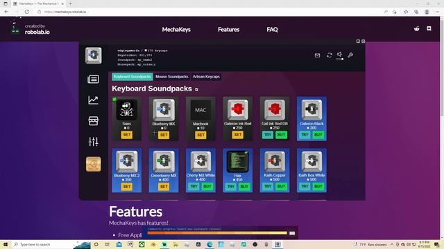Adjust the small volume slider under speaker
This screenshot has width=444, height=249.
(340, 59)
